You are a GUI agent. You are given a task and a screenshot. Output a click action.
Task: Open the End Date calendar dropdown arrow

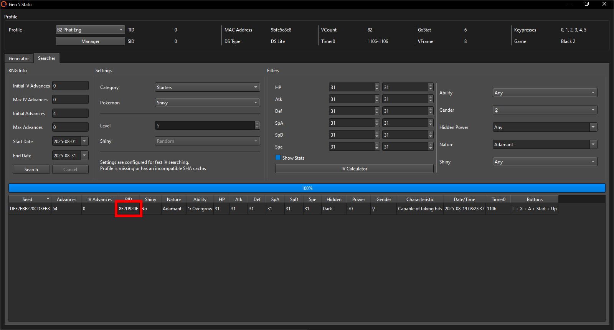(84, 155)
